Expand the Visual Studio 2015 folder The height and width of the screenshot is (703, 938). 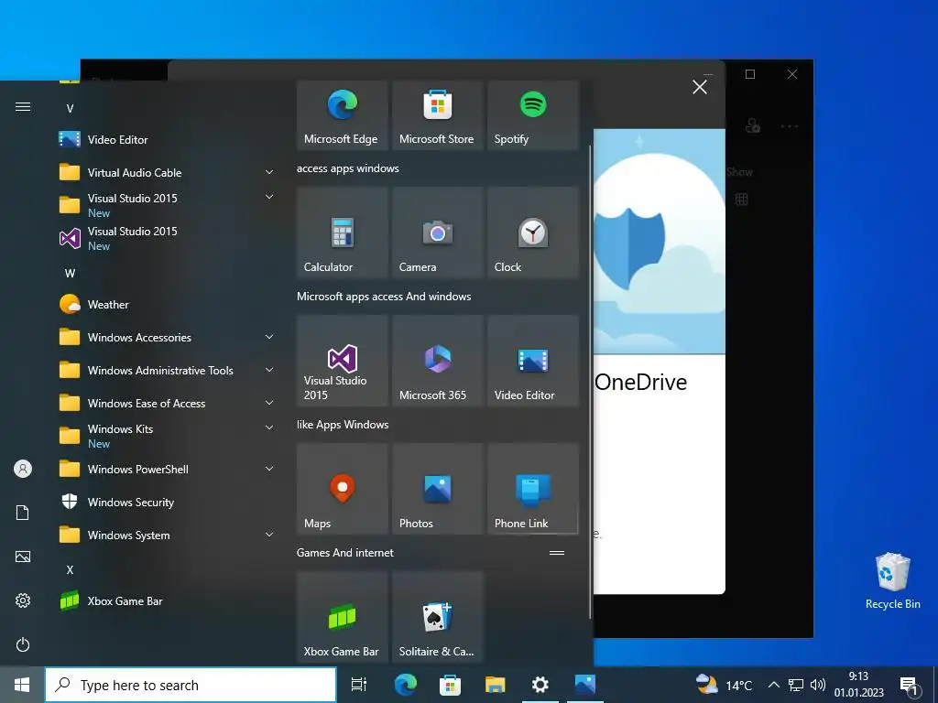click(168, 206)
